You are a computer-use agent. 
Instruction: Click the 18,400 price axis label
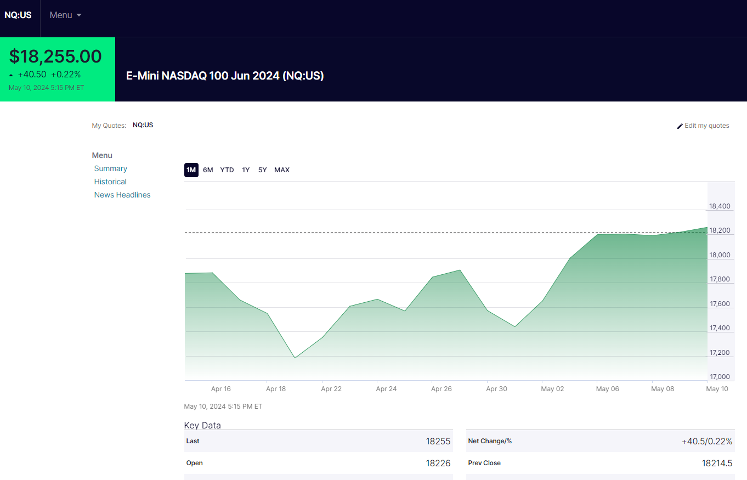pyautogui.click(x=720, y=206)
